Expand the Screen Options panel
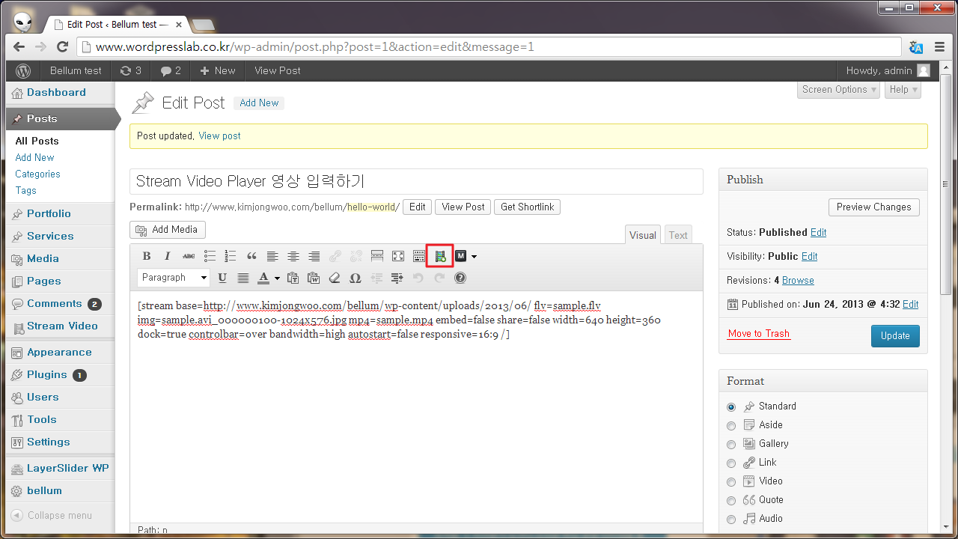 tap(838, 89)
